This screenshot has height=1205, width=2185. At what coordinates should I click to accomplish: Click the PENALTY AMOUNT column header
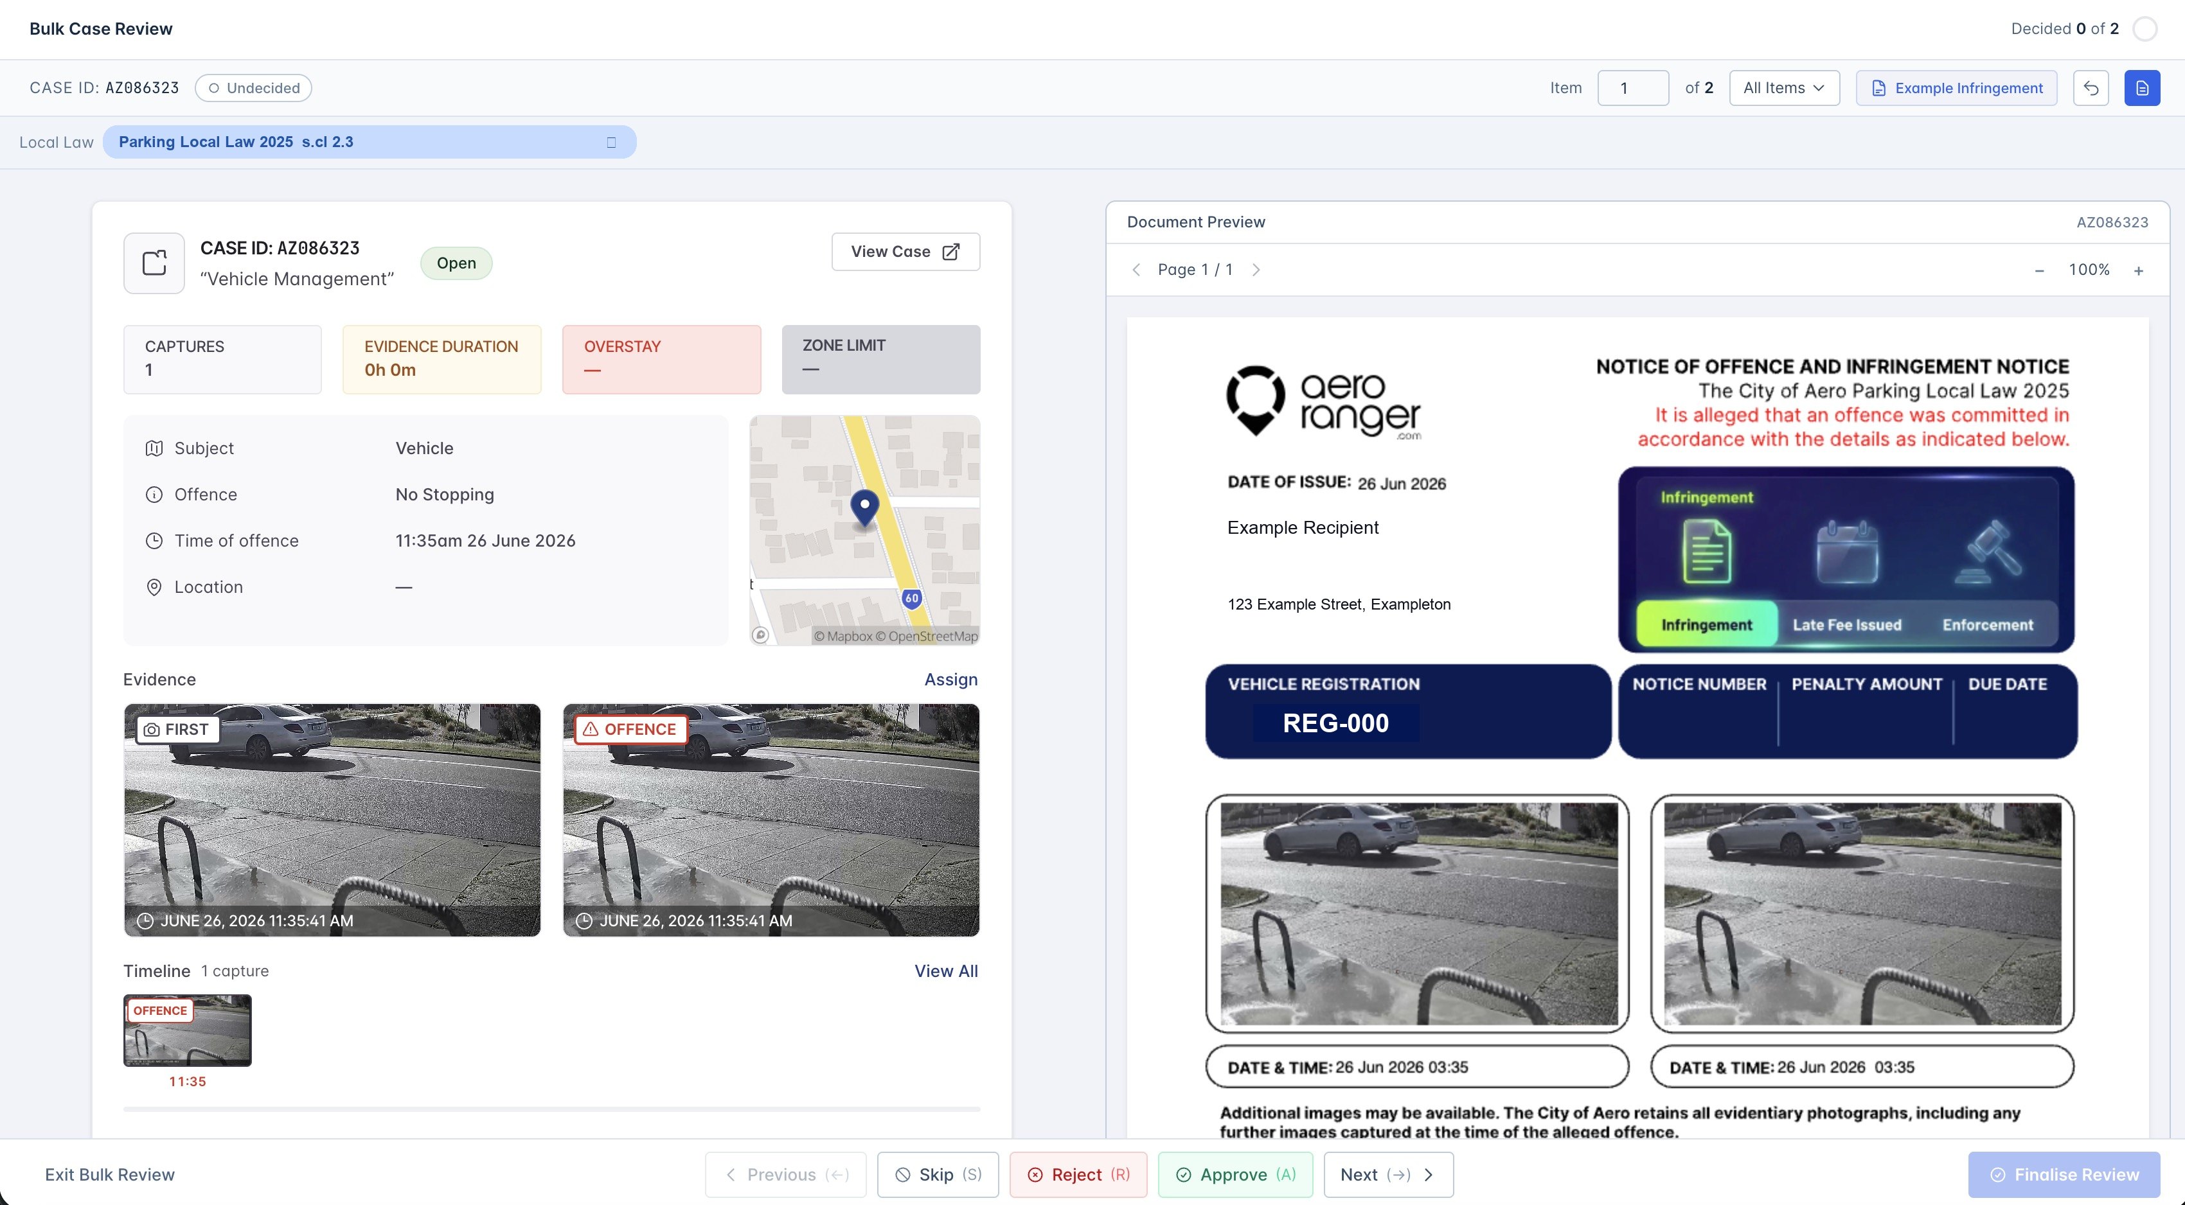click(x=1866, y=684)
